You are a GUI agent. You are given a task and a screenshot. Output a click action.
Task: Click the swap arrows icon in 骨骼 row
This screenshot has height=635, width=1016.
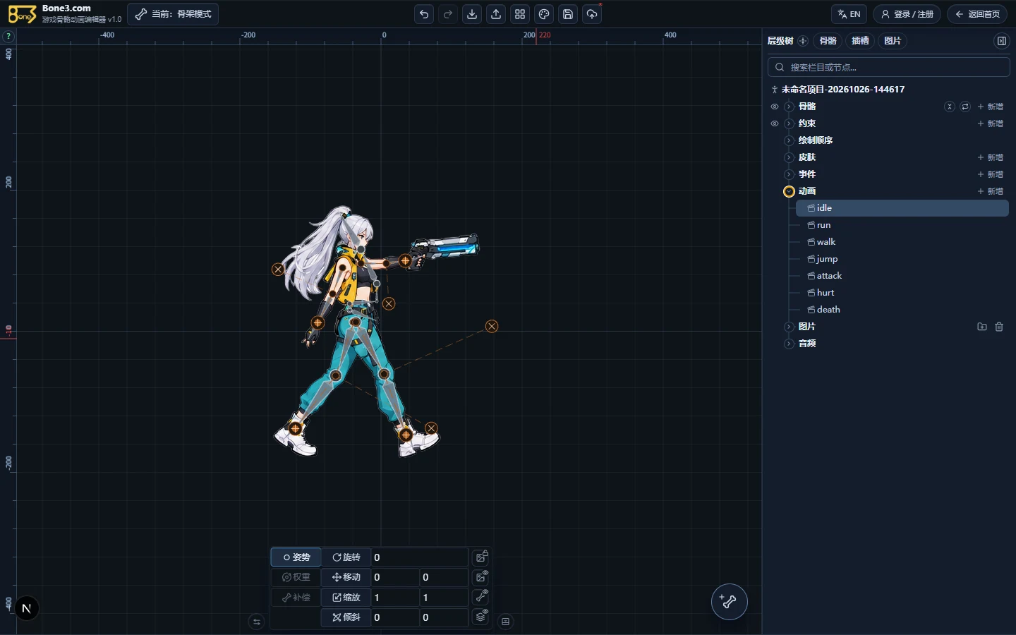965,107
